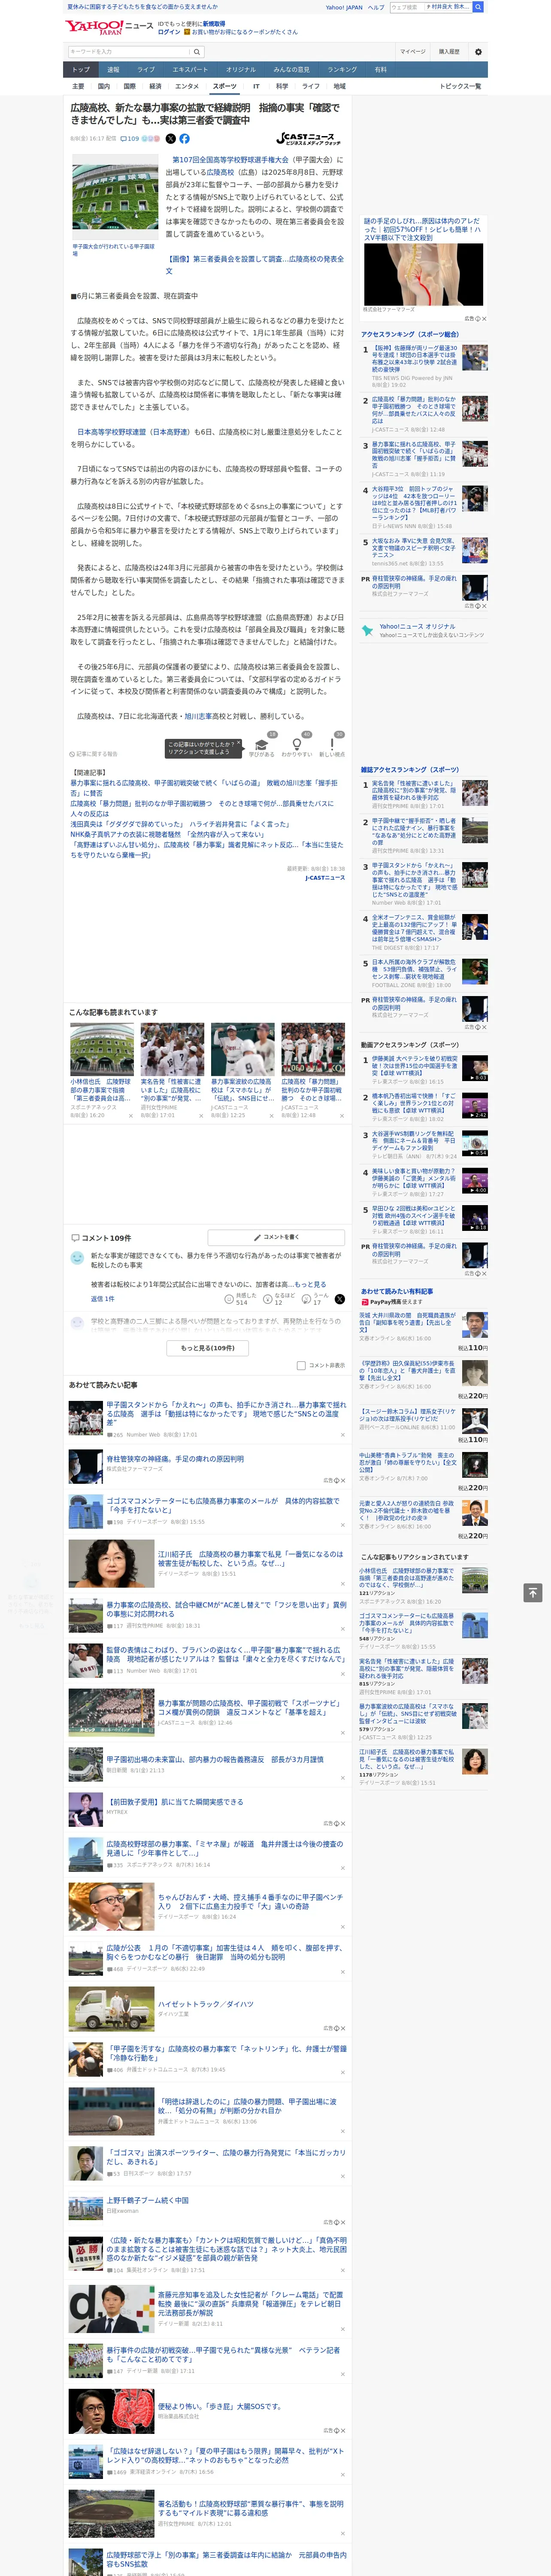Click the keyword search magnifier icon
This screenshot has height=2576, width=551.
coord(196,52)
